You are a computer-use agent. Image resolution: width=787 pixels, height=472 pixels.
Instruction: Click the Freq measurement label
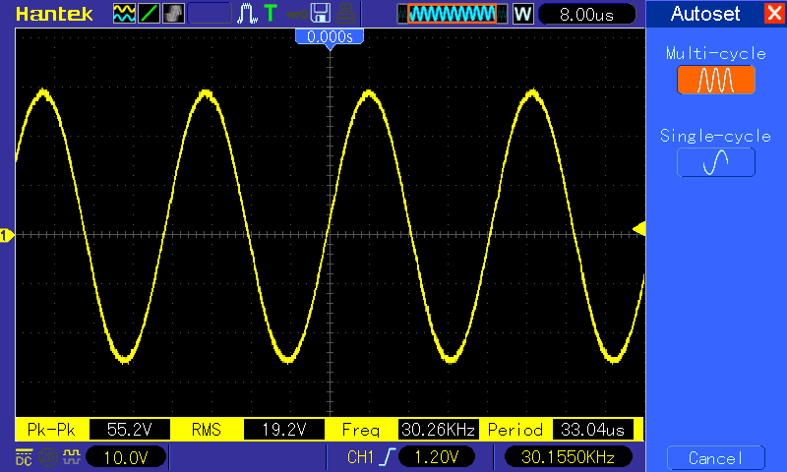[360, 430]
